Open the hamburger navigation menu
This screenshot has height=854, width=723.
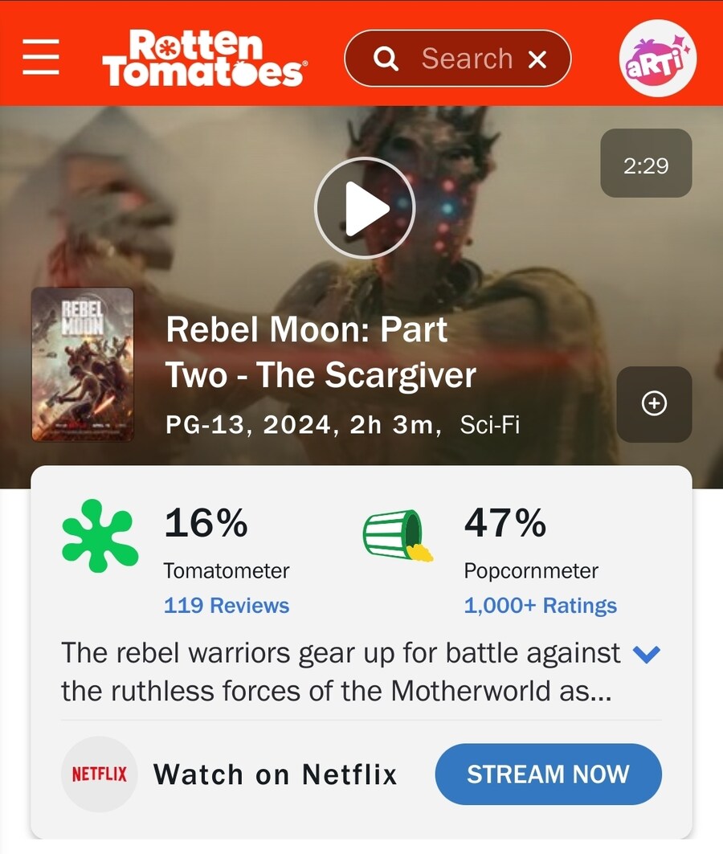(x=41, y=57)
